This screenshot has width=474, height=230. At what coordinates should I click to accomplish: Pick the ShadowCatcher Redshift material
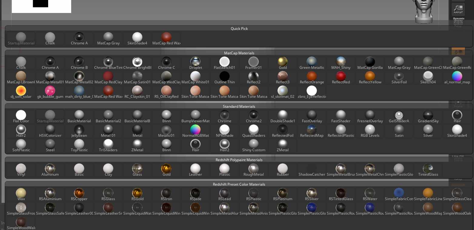pyautogui.click(x=312, y=170)
